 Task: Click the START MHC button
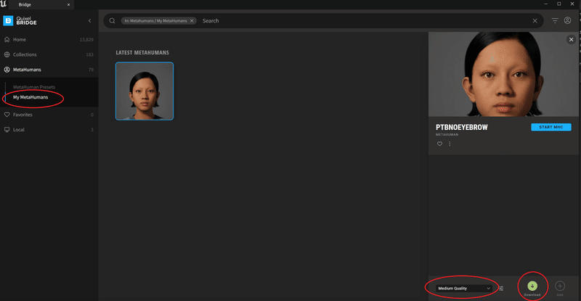551,127
